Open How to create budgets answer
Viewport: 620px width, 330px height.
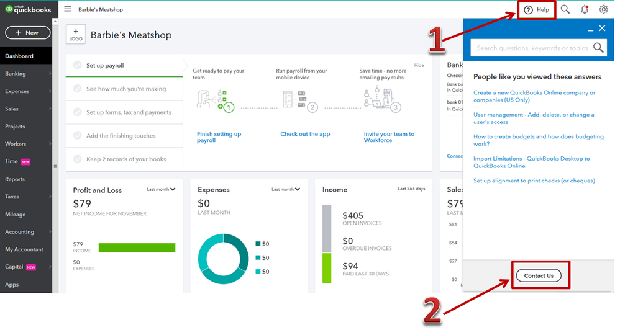[x=539, y=140]
